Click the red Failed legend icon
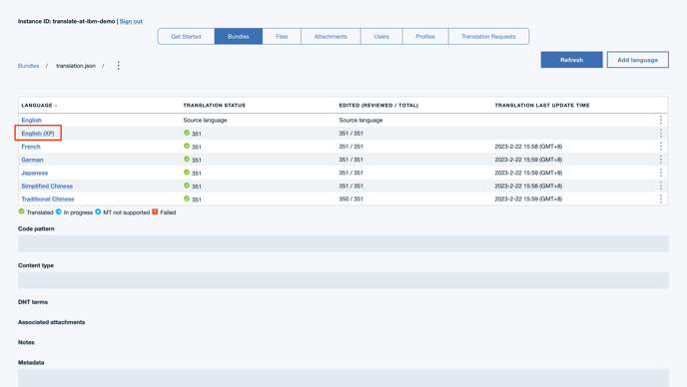This screenshot has width=687, height=387. (155, 211)
